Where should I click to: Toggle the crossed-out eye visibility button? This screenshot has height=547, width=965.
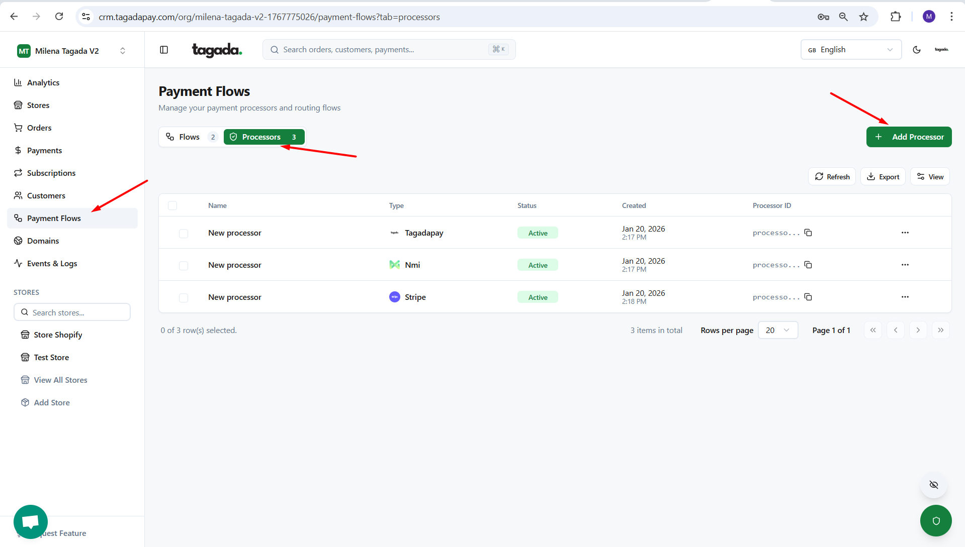(933, 485)
